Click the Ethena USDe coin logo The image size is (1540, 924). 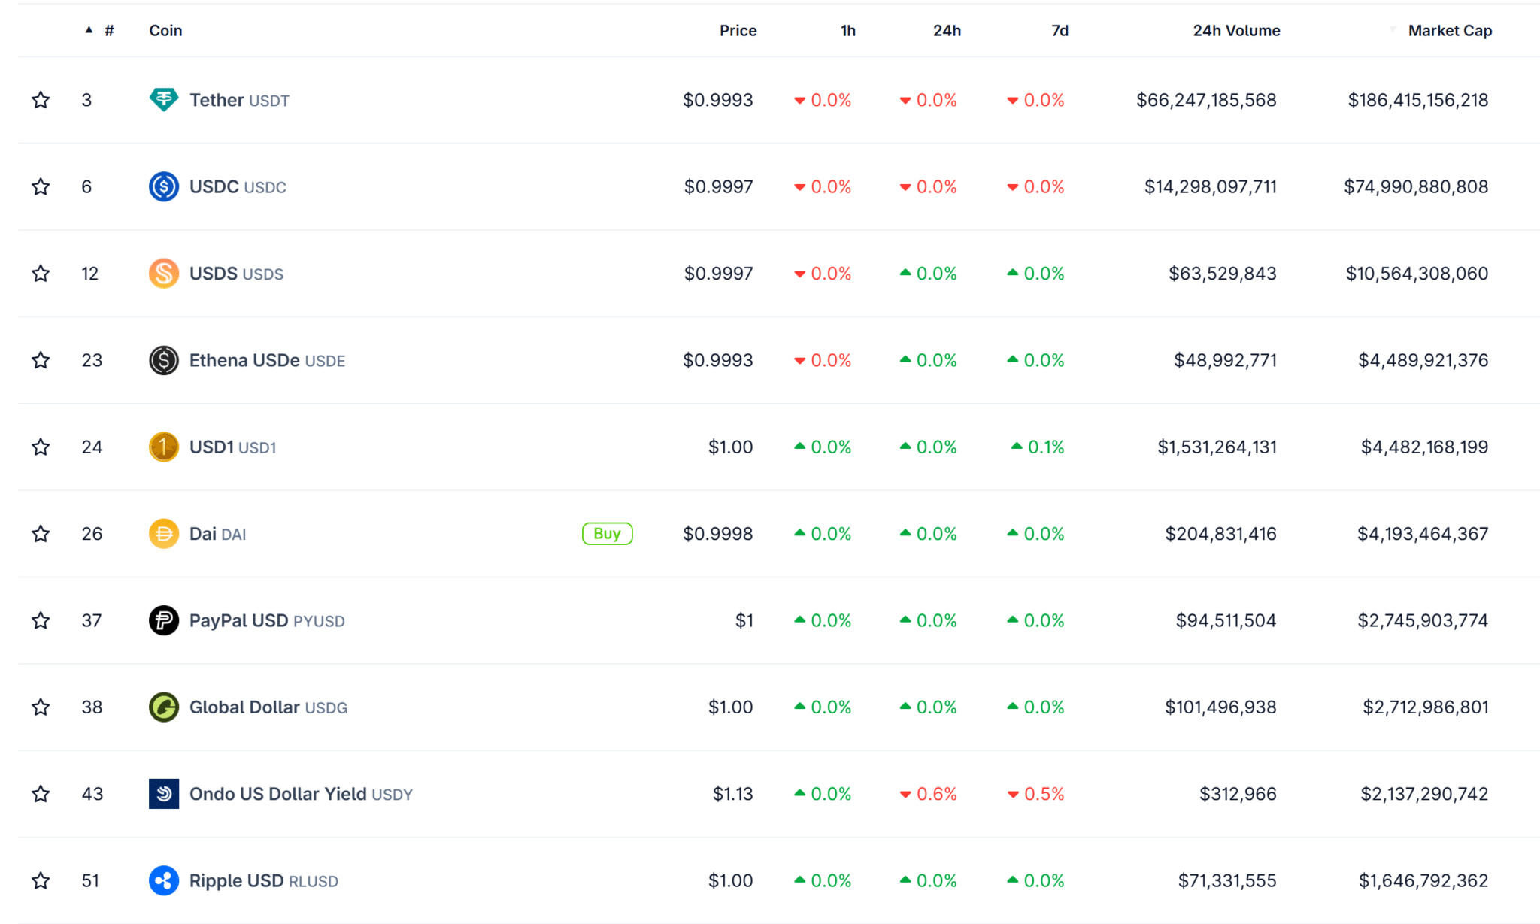coord(164,360)
